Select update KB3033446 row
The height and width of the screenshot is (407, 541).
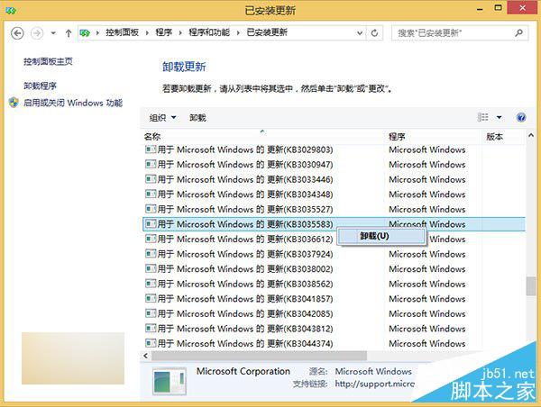[x=334, y=179]
